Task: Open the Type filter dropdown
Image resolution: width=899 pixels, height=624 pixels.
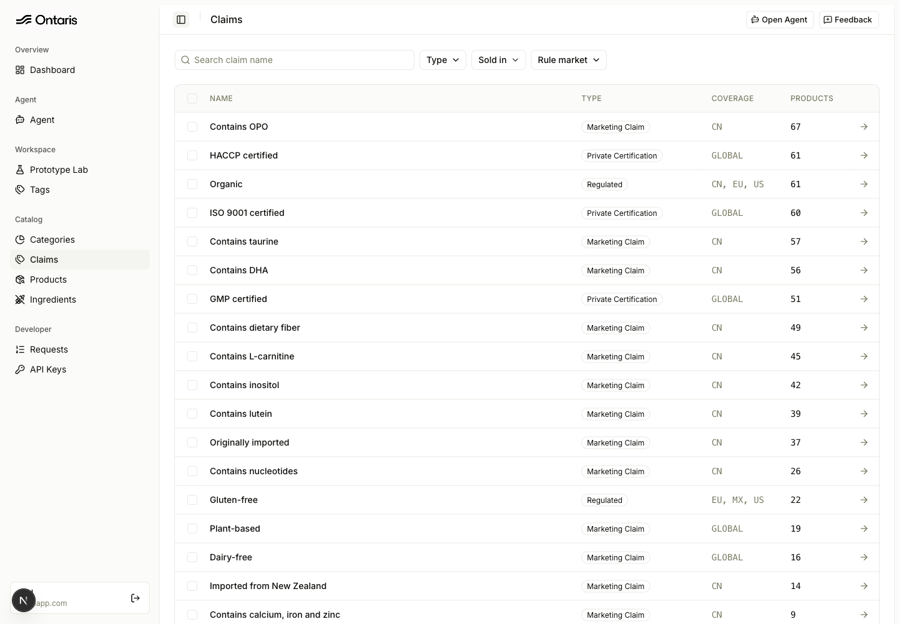Action: point(443,60)
